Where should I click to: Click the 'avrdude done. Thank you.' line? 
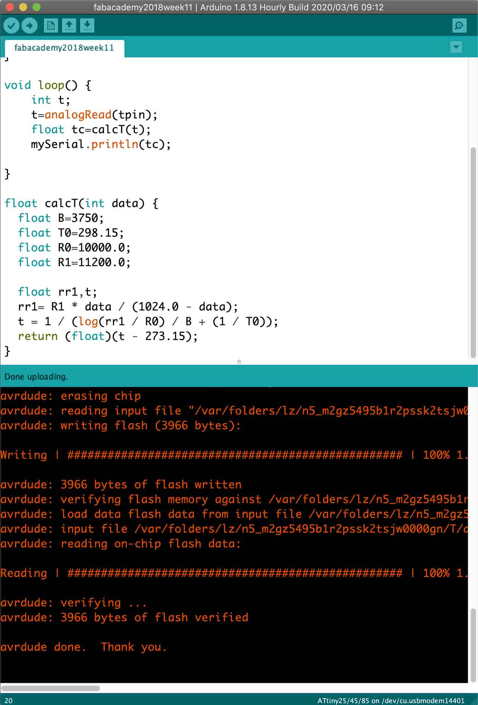pos(84,647)
